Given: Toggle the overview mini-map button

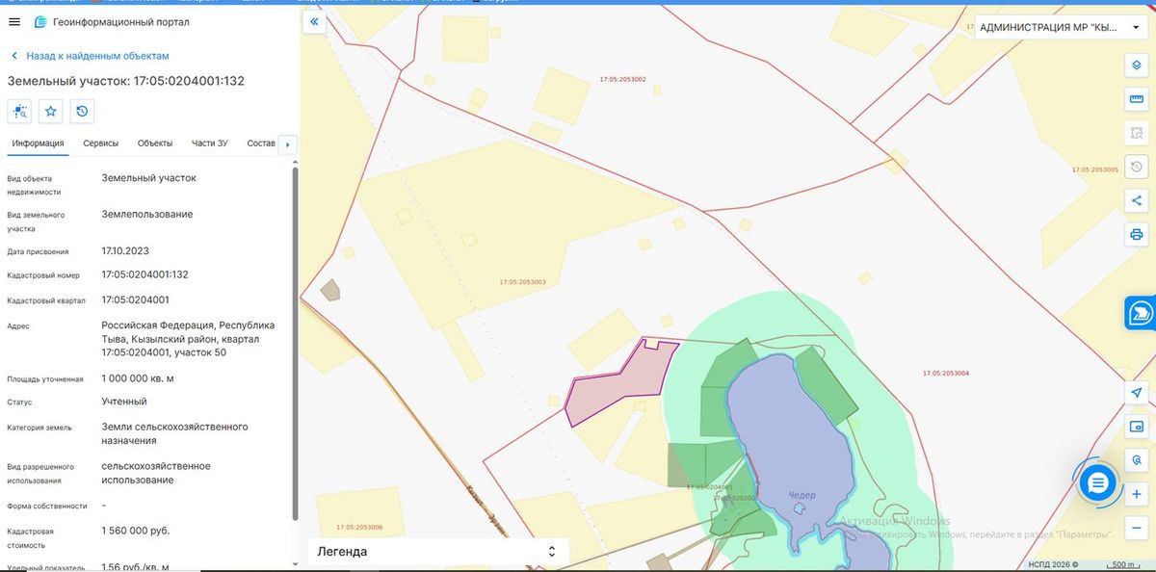Looking at the screenshot, I should click(x=1136, y=427).
